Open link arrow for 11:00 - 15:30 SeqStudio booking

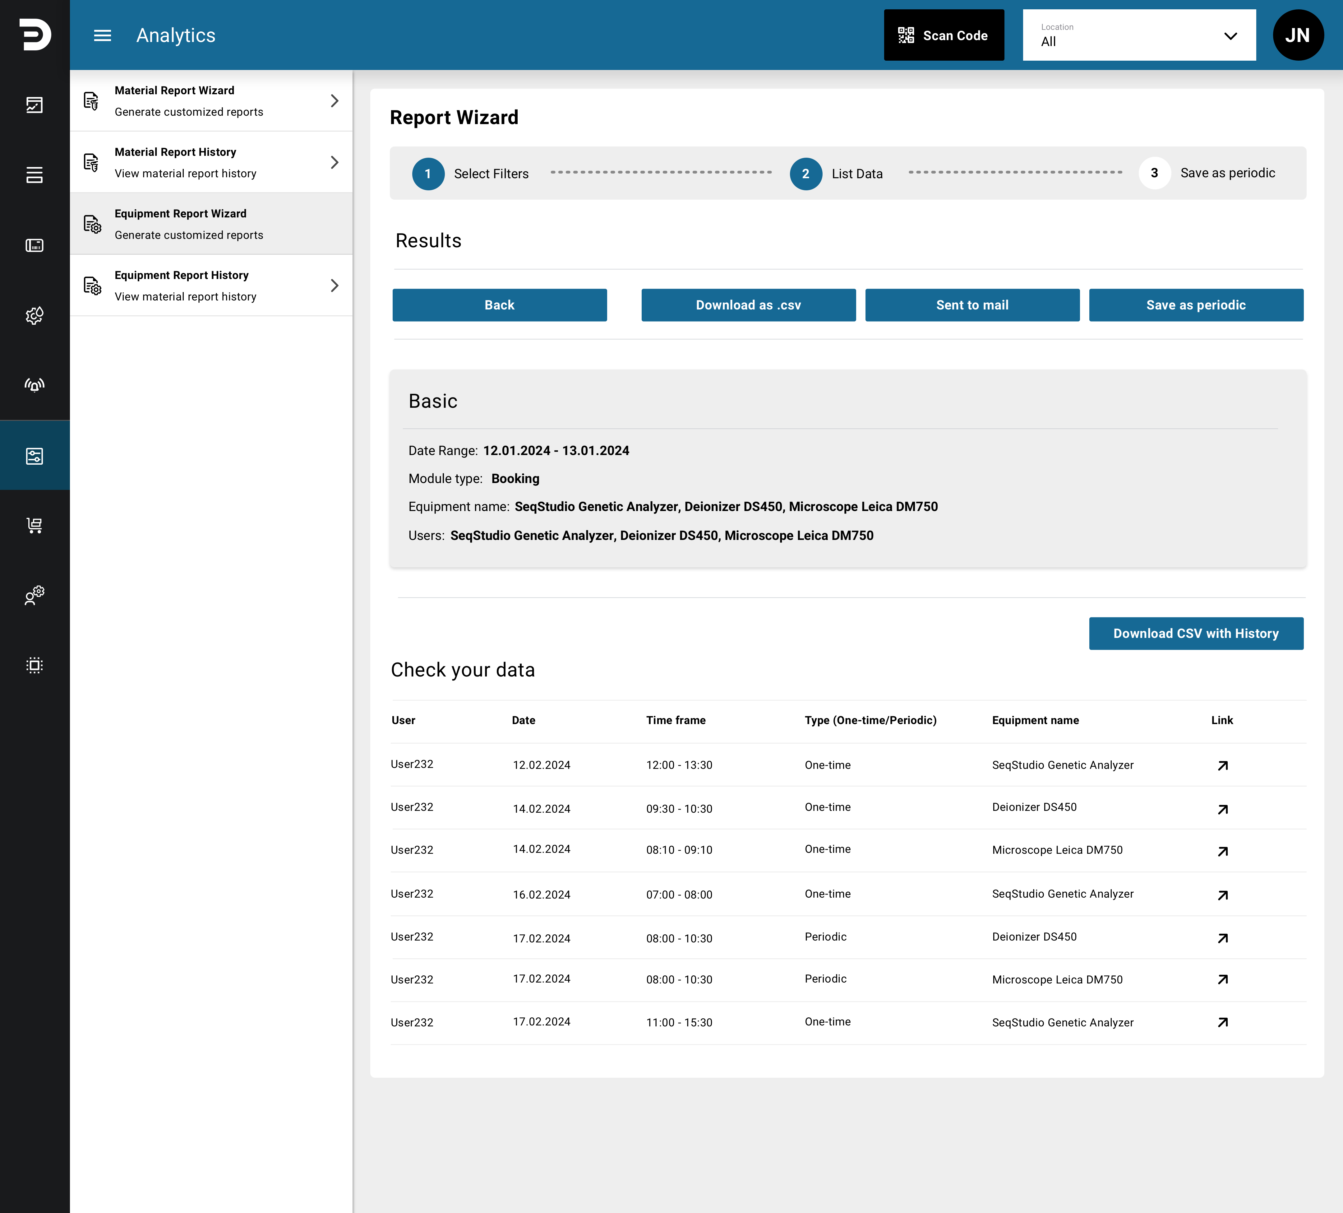coord(1222,1022)
